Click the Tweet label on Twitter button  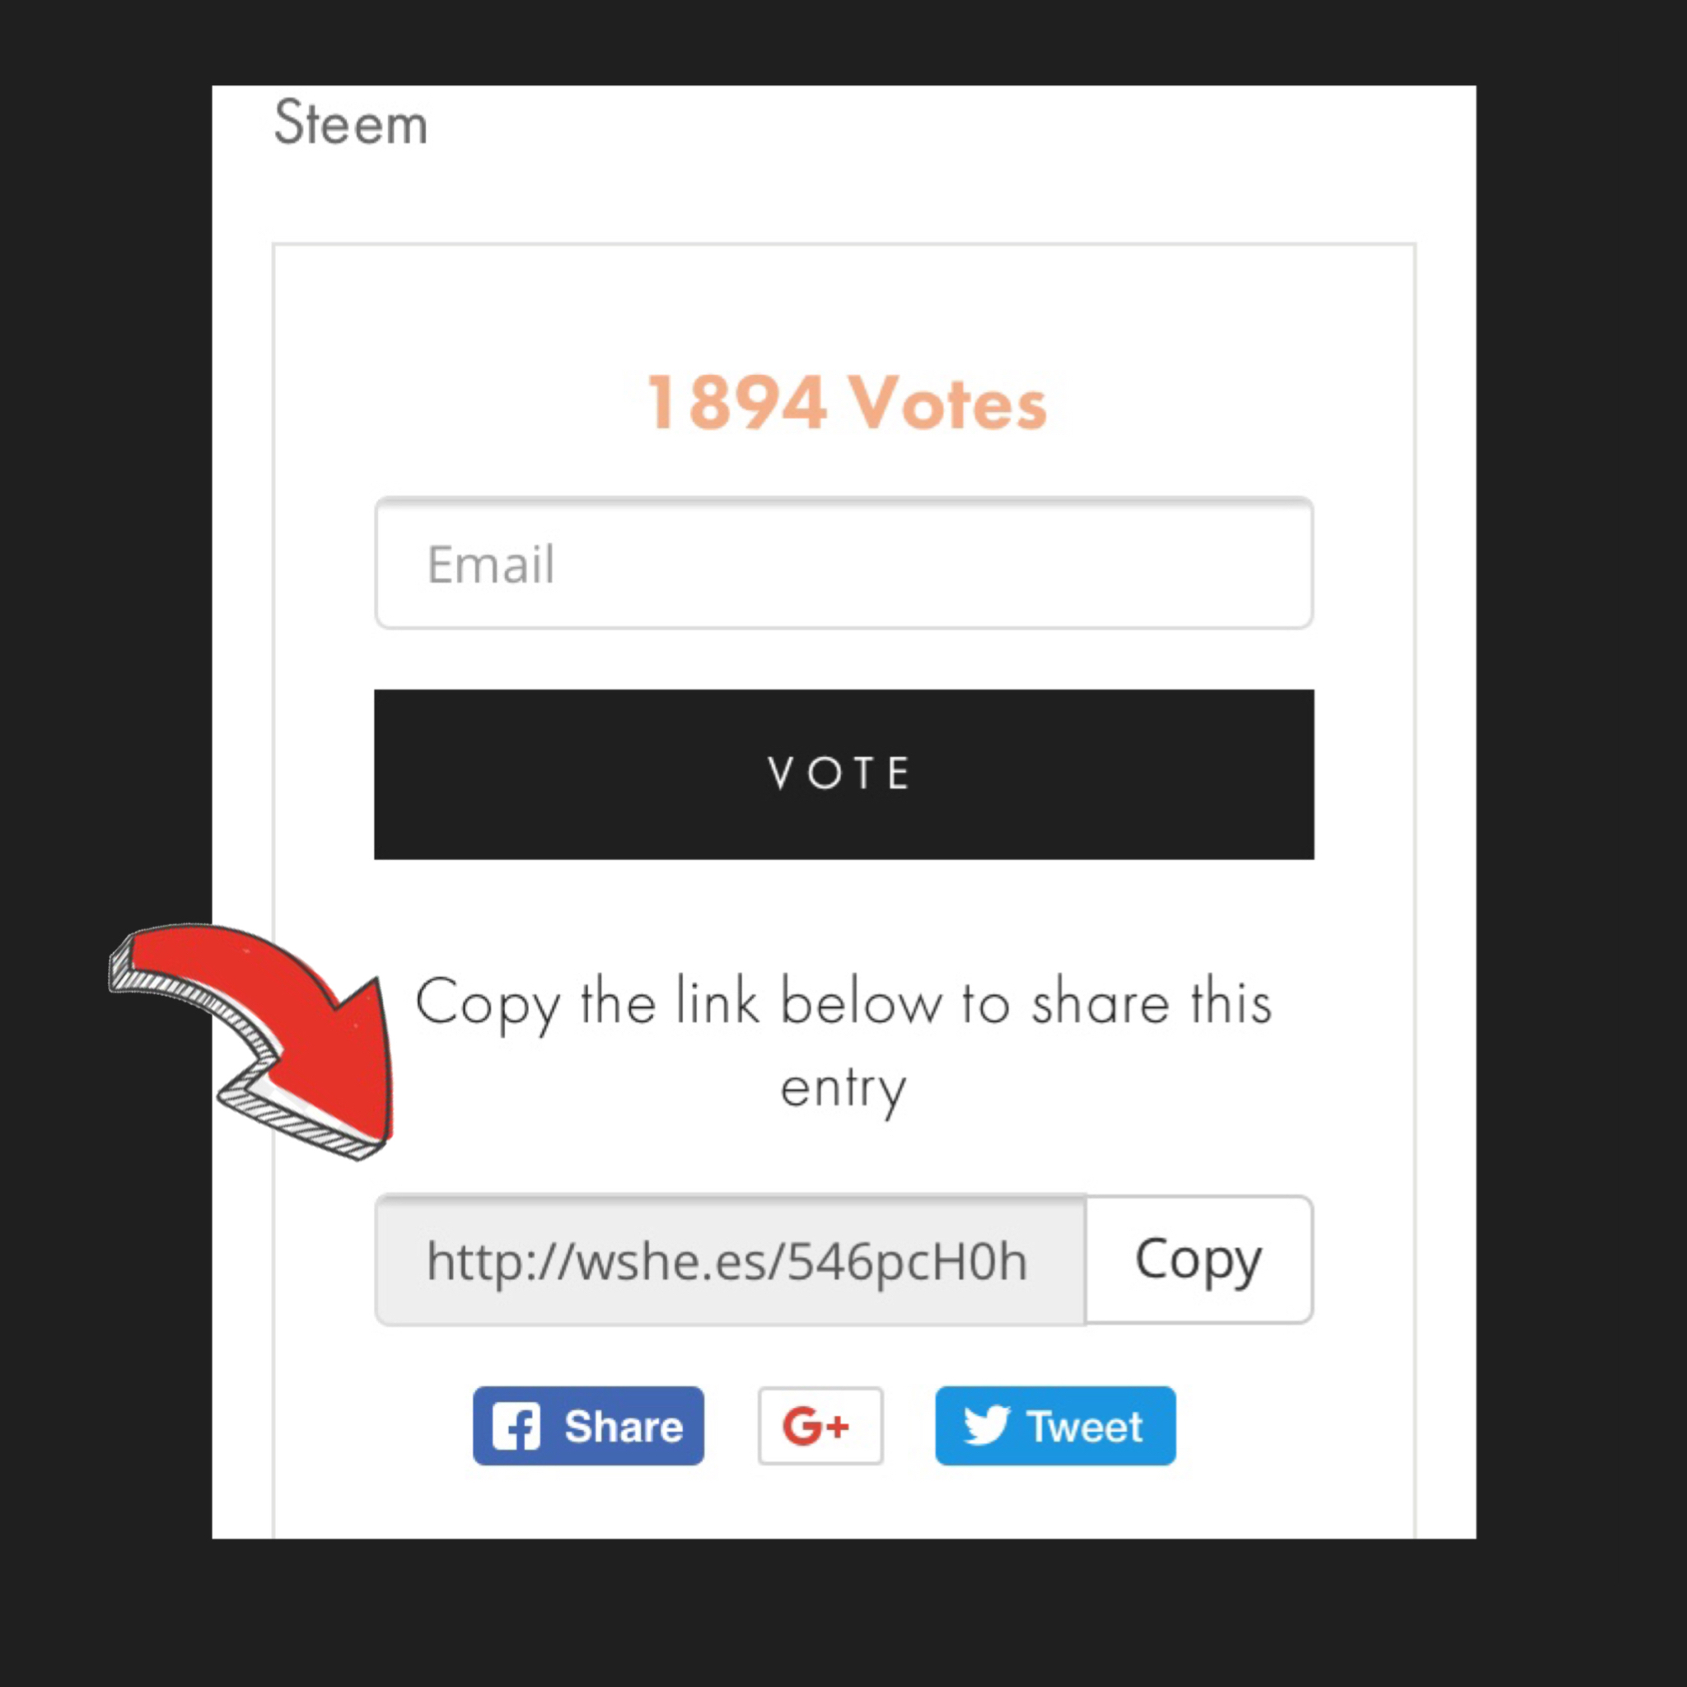[x=1085, y=1426]
